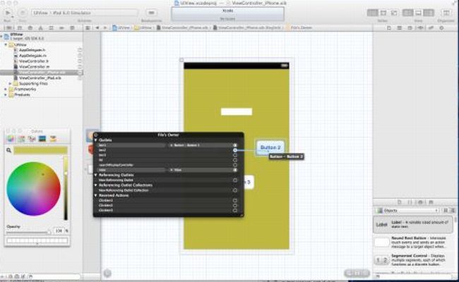Screen dimensions: 459x282
Task: Show the Symbol navigator tab icon
Action: tap(20, 28)
